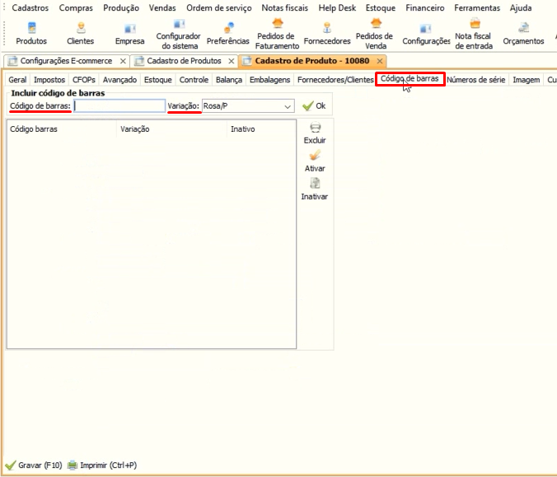Image resolution: width=557 pixels, height=477 pixels.
Task: Sort by Variação column header
Action: (171, 129)
